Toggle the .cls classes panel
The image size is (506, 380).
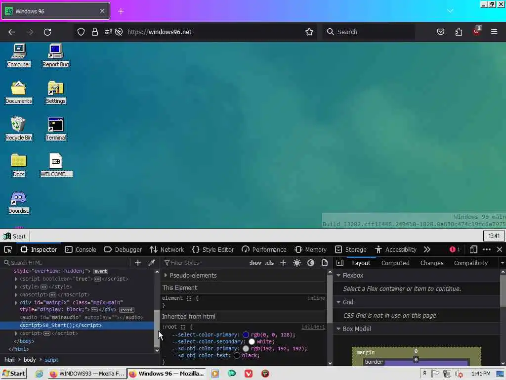269,263
